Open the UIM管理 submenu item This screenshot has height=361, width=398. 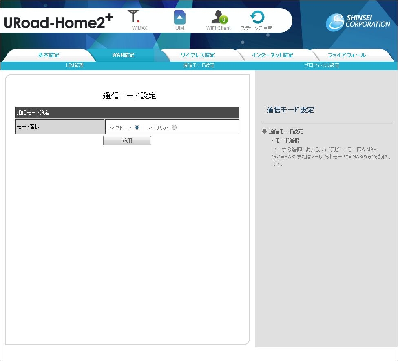(x=75, y=65)
